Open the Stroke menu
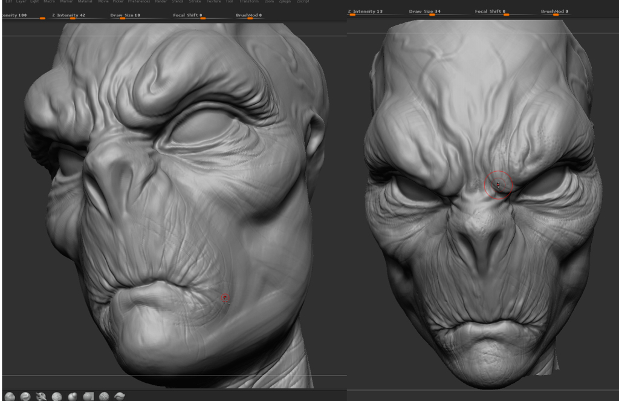This screenshot has width=619, height=401. click(x=195, y=2)
